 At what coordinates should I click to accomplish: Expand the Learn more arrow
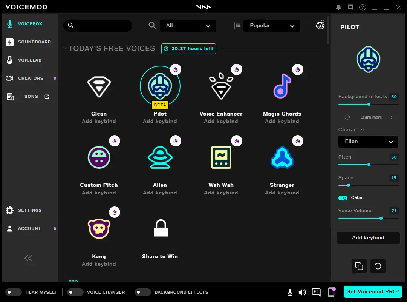tap(391, 117)
